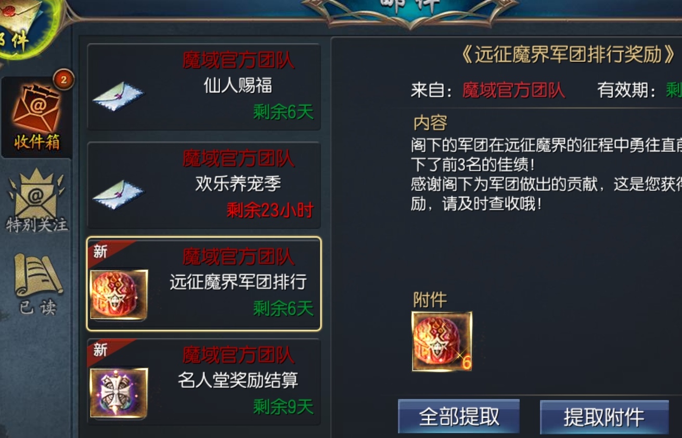Select the 欢乐养宠季 mail entry
Screen dimensions: 682x438
pos(204,185)
